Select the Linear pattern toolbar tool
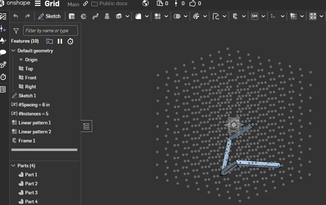Screen dimensions: 326x205 [x=158, y=16]
